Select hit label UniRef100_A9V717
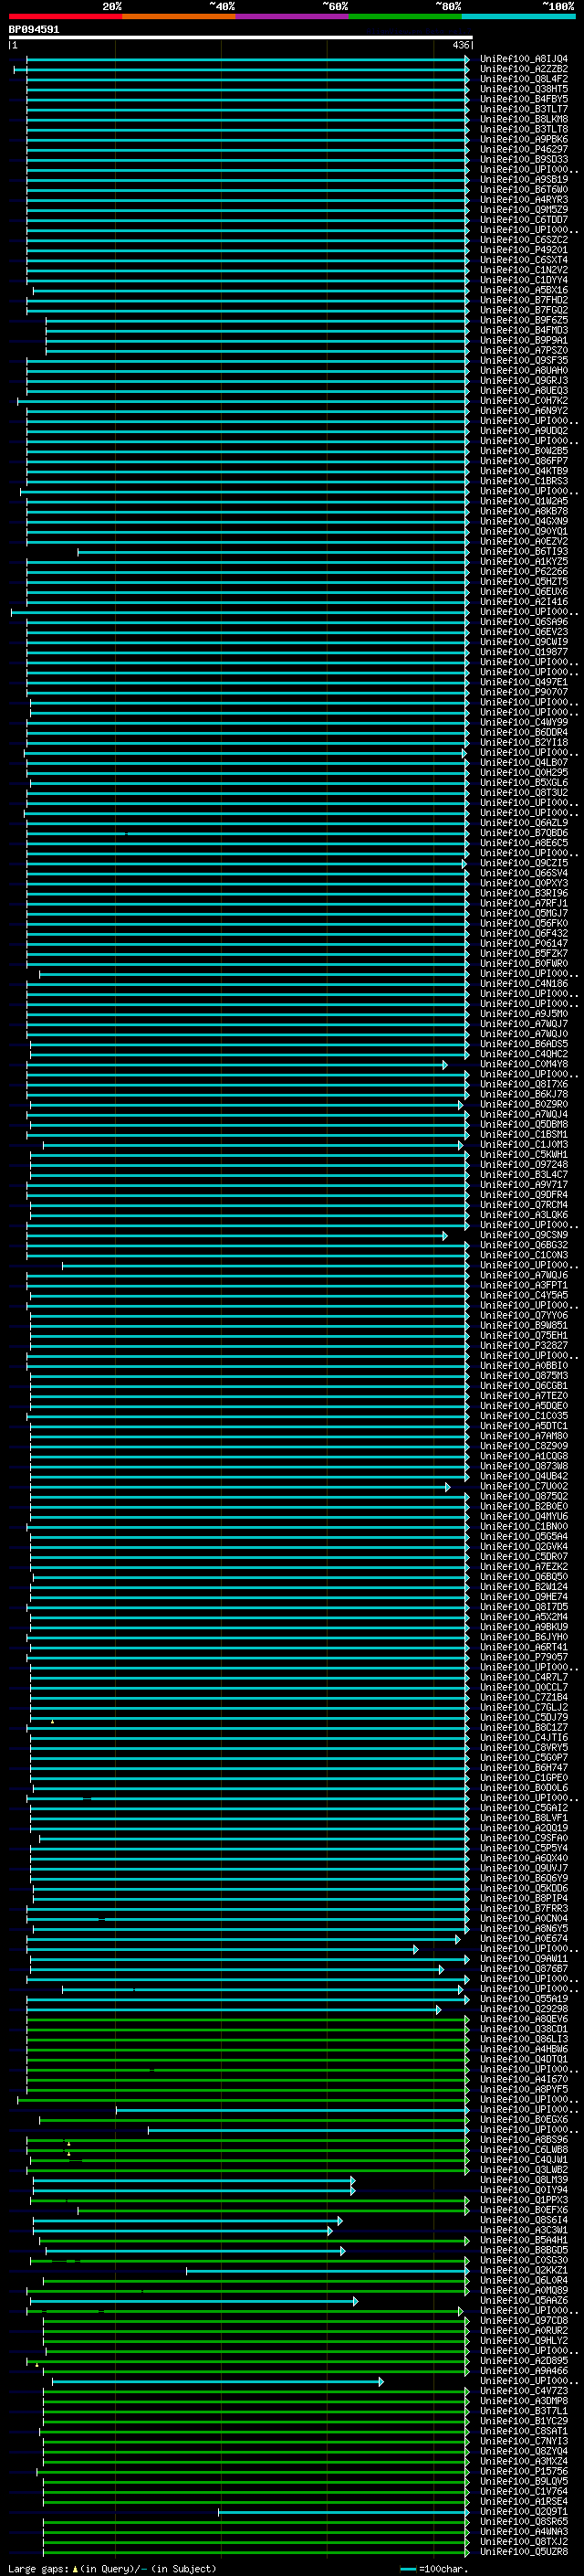584x2576 pixels. point(523,1184)
